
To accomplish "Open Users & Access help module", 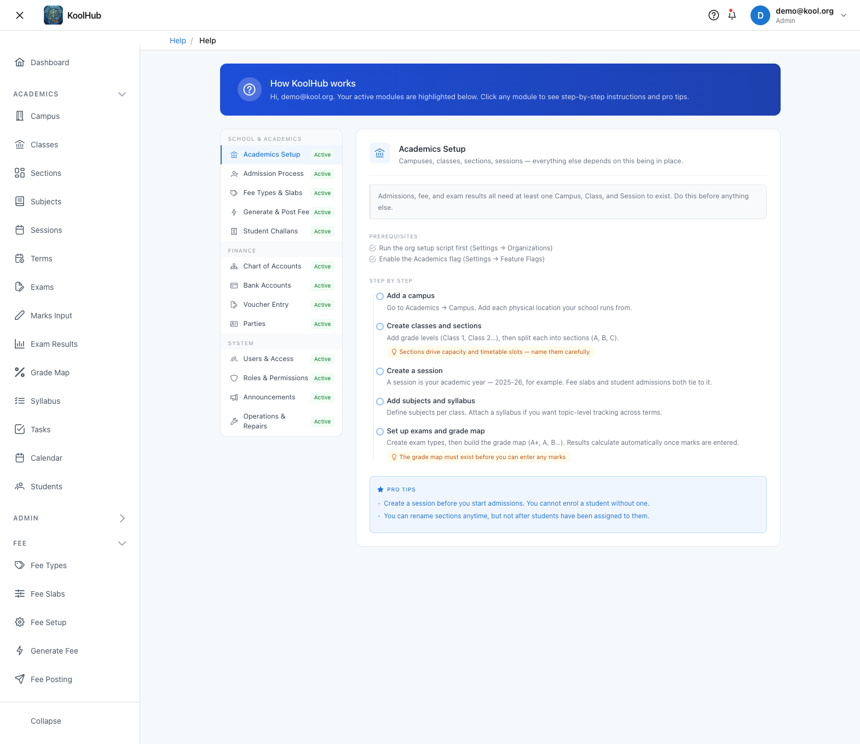I will tap(281, 359).
